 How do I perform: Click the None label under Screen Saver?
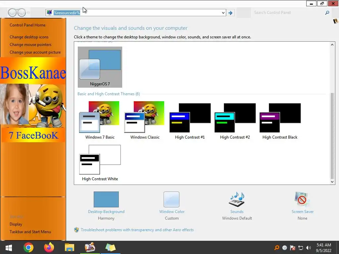303,218
